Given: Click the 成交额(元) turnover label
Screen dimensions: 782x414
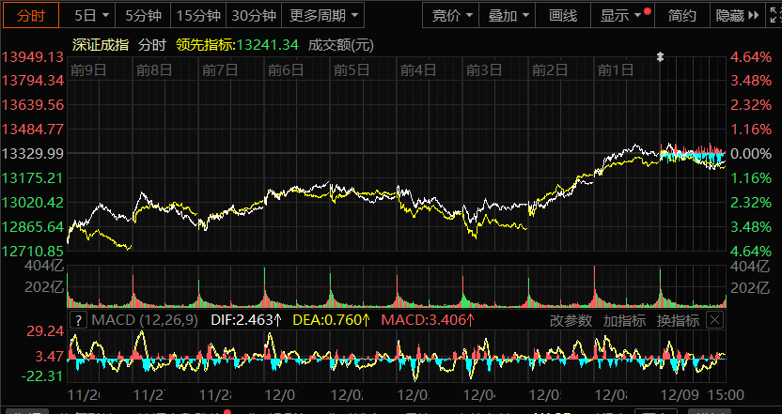Looking at the screenshot, I should click(x=340, y=44).
